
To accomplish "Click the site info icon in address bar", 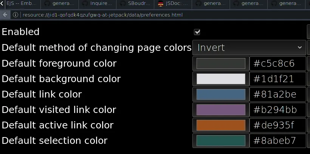I will pyautogui.click(x=15, y=15).
